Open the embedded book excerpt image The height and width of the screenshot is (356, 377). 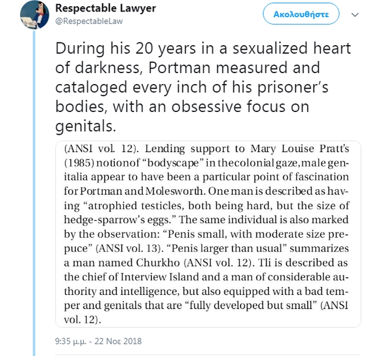(208, 233)
